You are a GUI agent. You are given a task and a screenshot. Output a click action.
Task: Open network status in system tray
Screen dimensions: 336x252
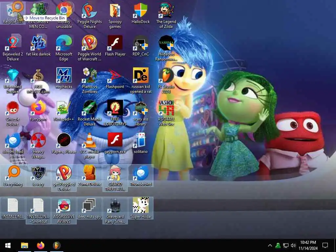[x=286, y=245]
